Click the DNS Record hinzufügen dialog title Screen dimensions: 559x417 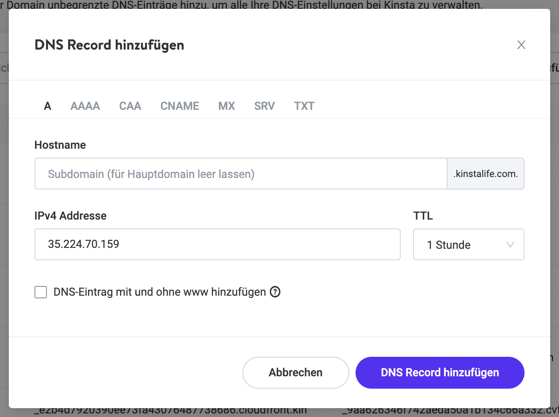(109, 45)
